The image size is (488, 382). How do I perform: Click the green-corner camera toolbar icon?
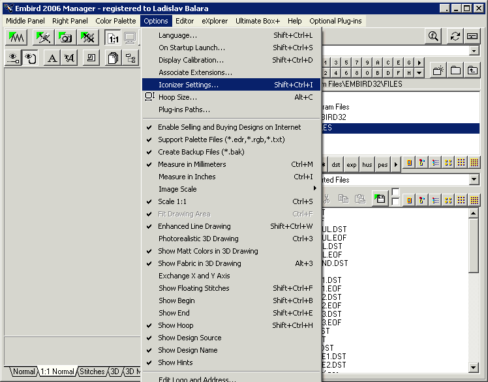pyautogui.click(x=66, y=38)
